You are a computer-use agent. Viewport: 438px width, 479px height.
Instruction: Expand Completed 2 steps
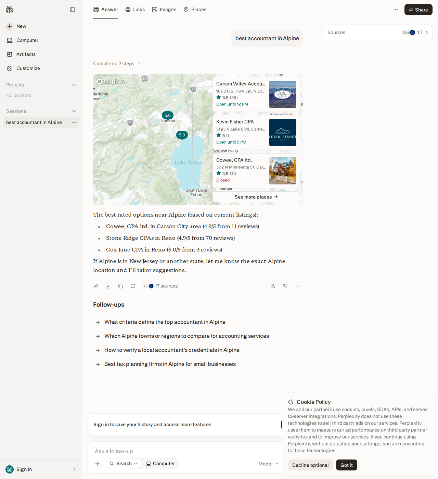[117, 64]
